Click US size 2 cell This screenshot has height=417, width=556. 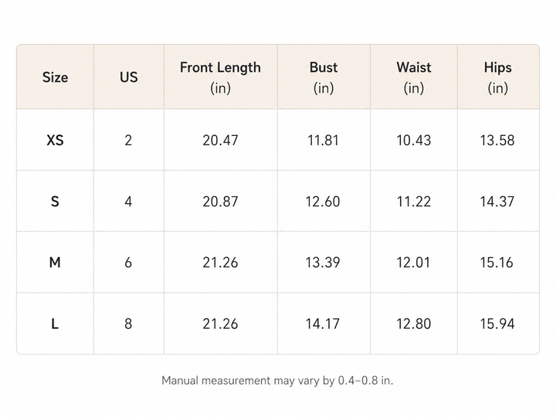128,140
